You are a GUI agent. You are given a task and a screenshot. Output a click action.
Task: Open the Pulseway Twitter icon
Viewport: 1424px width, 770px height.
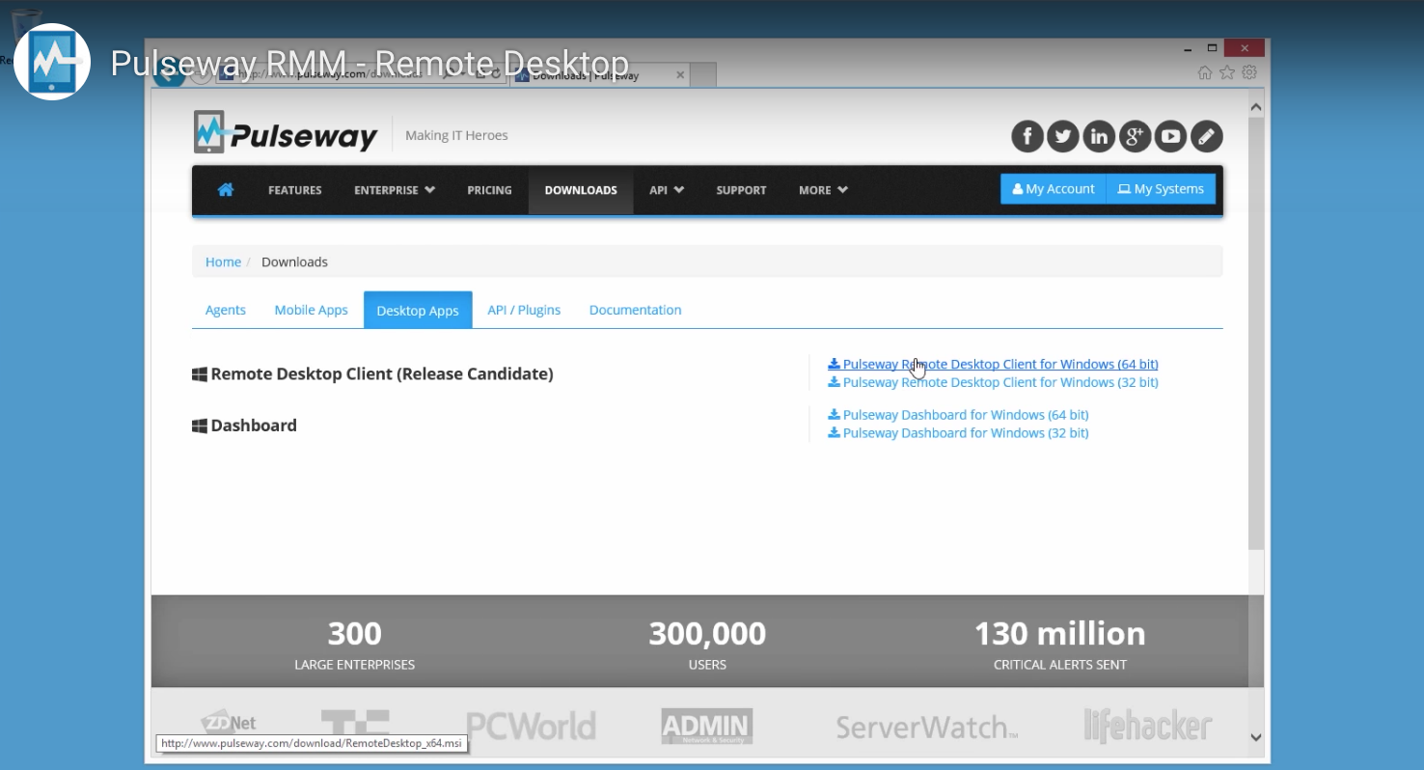(x=1063, y=136)
